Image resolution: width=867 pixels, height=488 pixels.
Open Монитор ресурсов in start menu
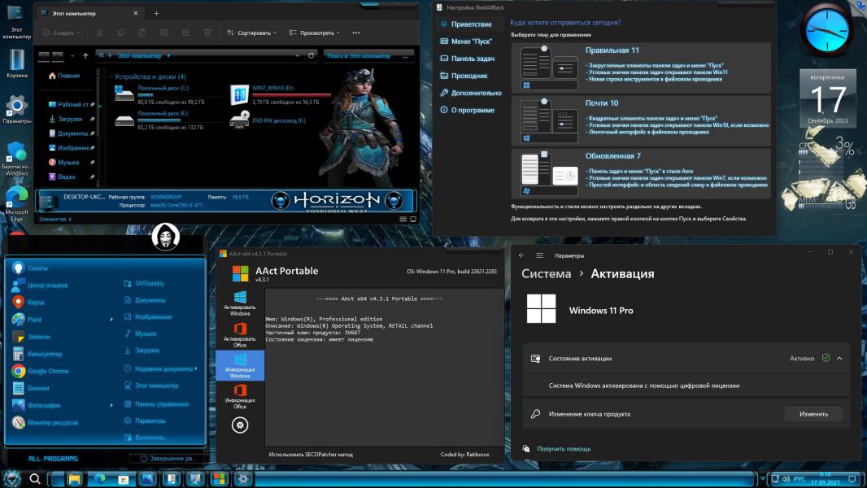tap(46, 422)
